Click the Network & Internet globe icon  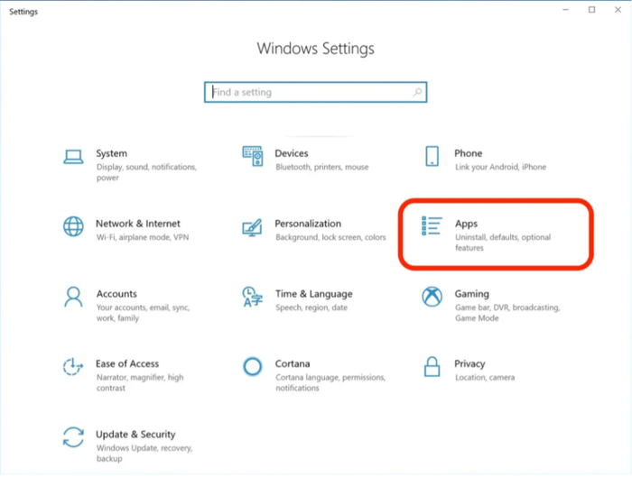coord(73,226)
